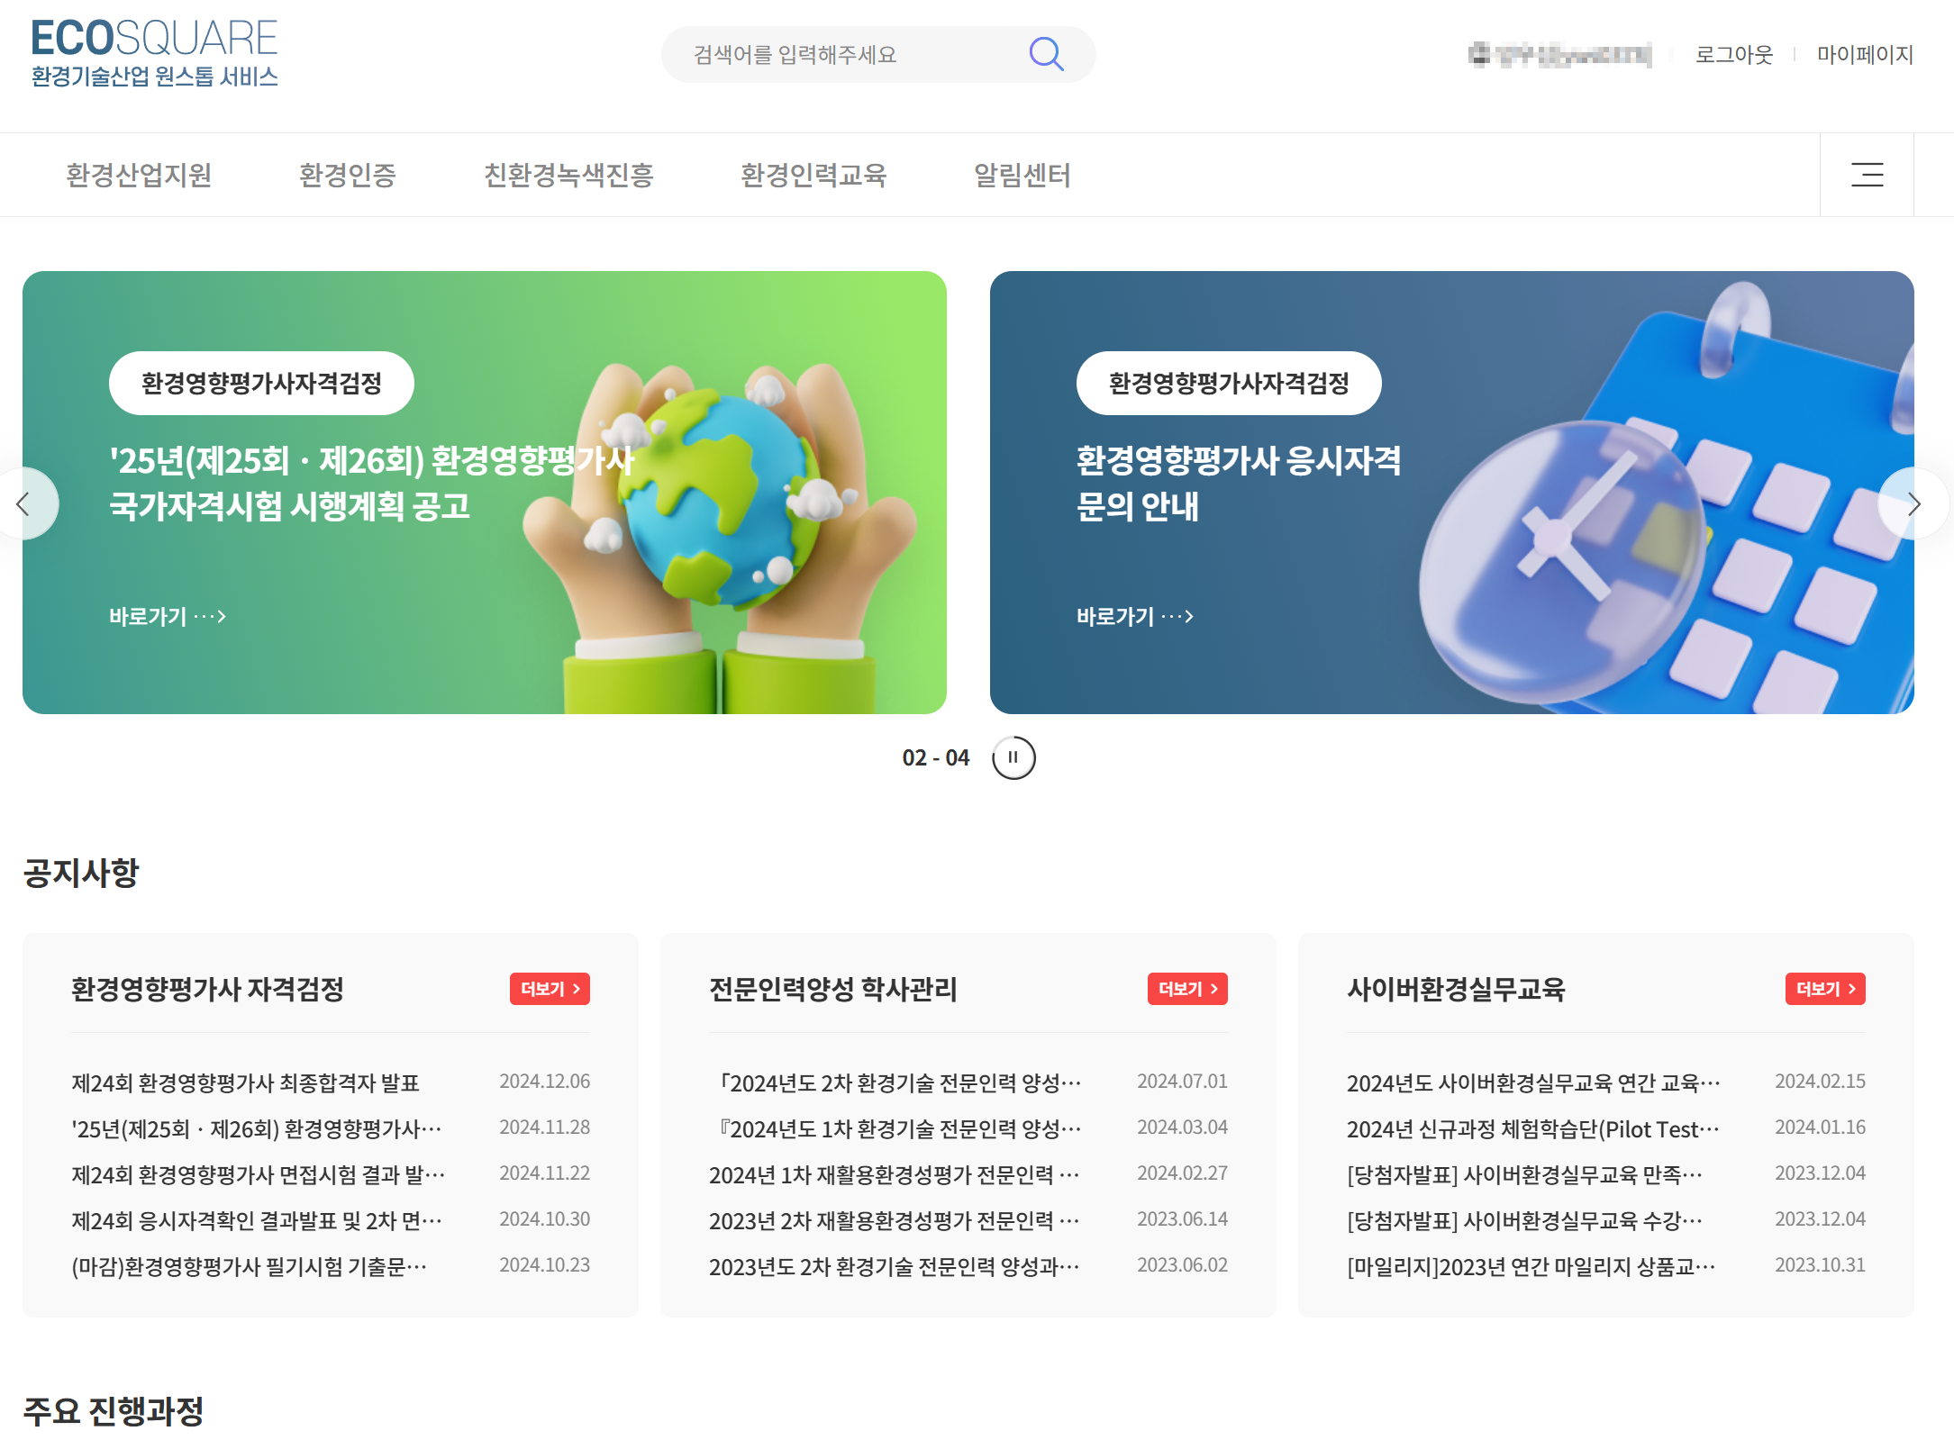Click the 로그아웃 link
The image size is (1954, 1440).
(1733, 55)
